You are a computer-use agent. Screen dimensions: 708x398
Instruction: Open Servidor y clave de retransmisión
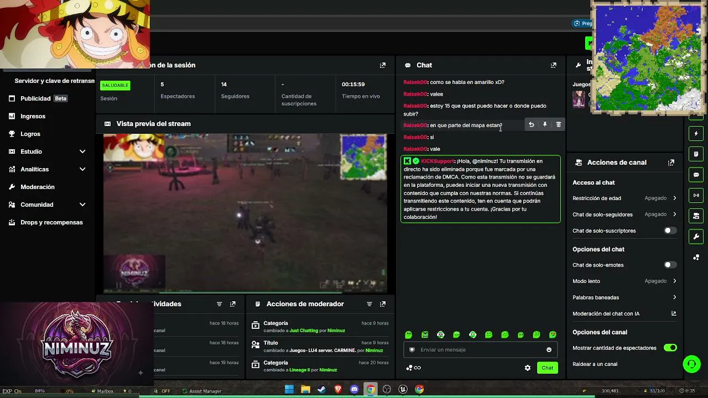(x=54, y=81)
